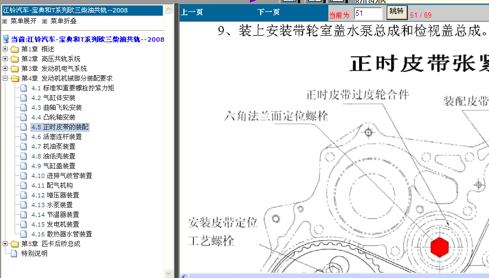Open 4.9 气缸盖装置 page
Viewport: 489px width, 278px height.
pos(54,166)
